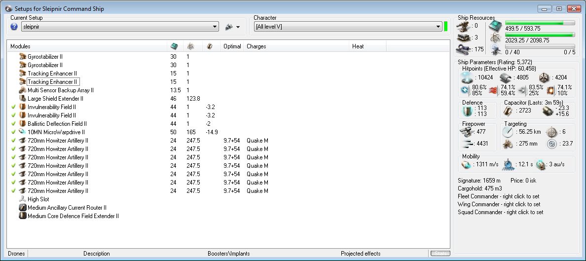
Task: Switch to the Drones tab
Action: coord(16,254)
